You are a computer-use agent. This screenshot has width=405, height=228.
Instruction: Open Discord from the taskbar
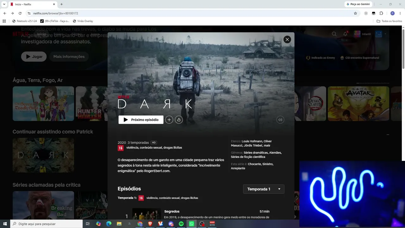click(x=171, y=224)
